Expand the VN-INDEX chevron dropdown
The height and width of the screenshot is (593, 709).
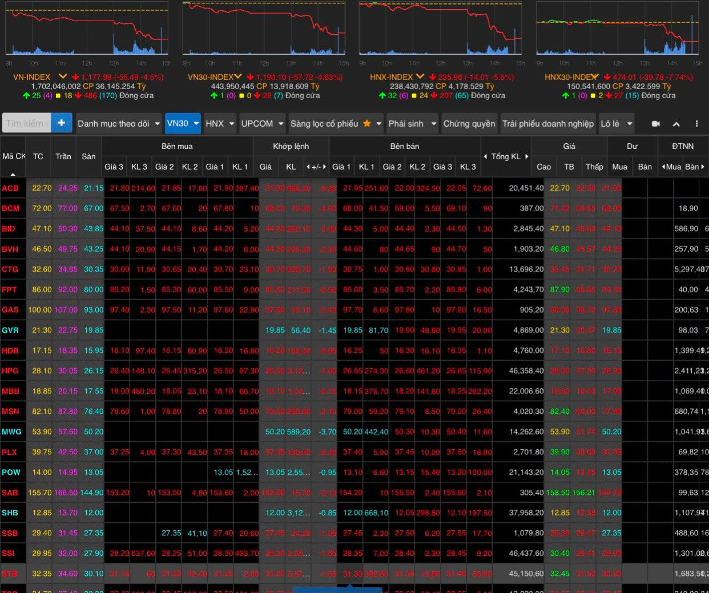click(x=63, y=76)
